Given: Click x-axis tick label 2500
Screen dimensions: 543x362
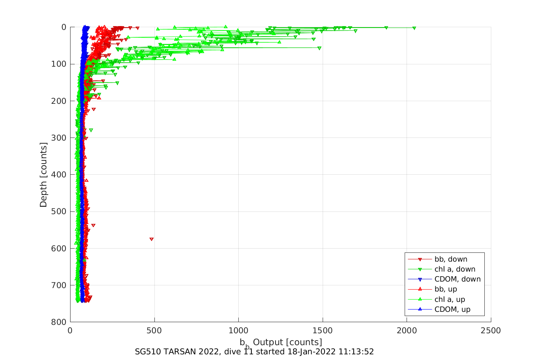Looking at the screenshot, I should (x=491, y=331).
